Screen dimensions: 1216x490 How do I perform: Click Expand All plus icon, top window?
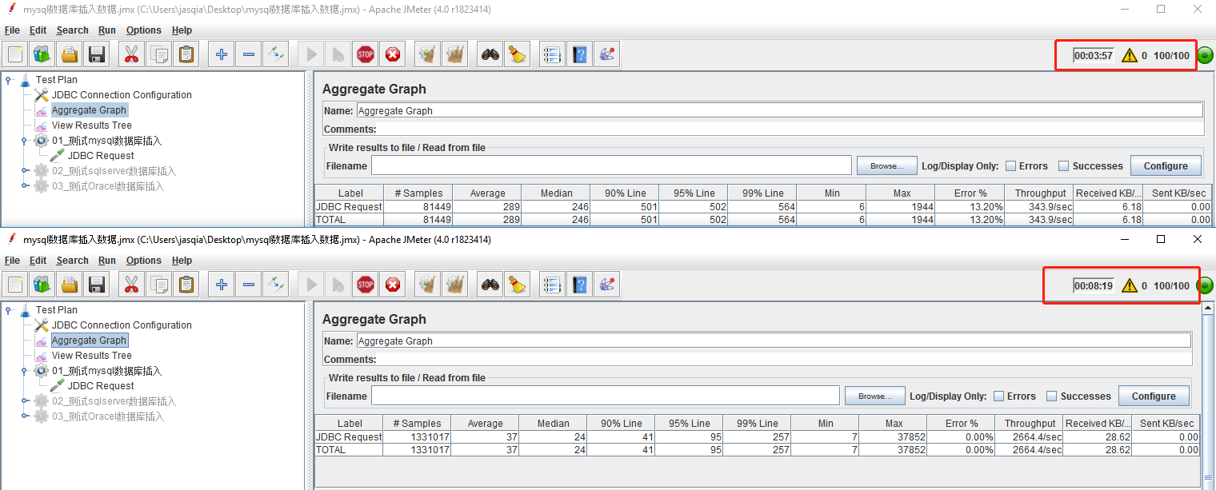tap(222, 54)
